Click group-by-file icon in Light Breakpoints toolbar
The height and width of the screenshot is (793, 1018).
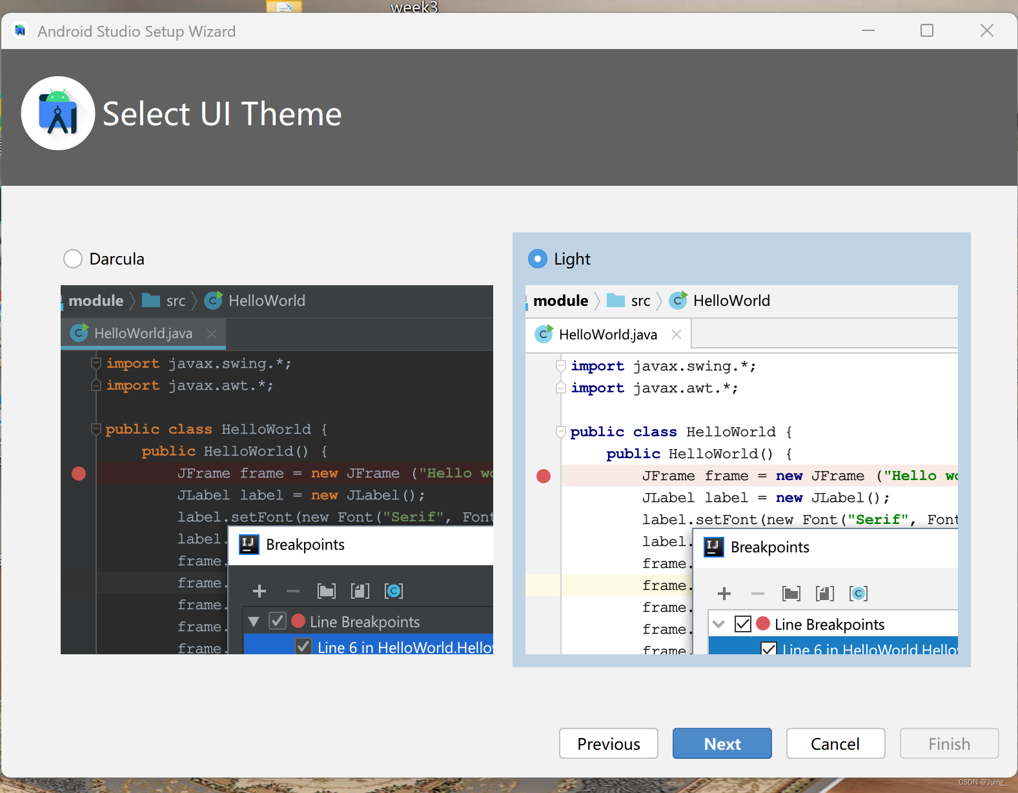(x=825, y=594)
